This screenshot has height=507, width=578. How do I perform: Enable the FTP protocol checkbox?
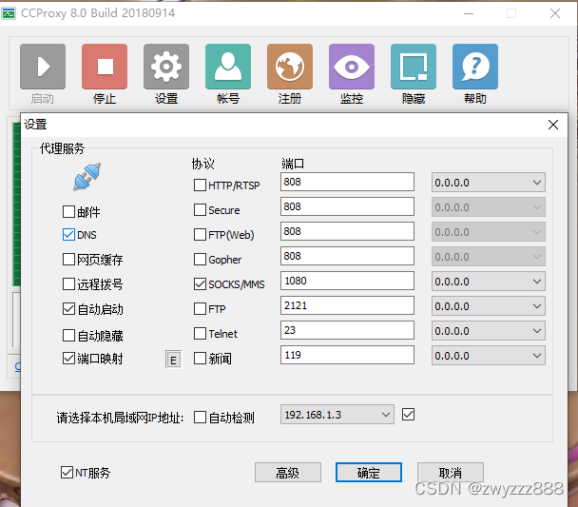click(x=200, y=308)
